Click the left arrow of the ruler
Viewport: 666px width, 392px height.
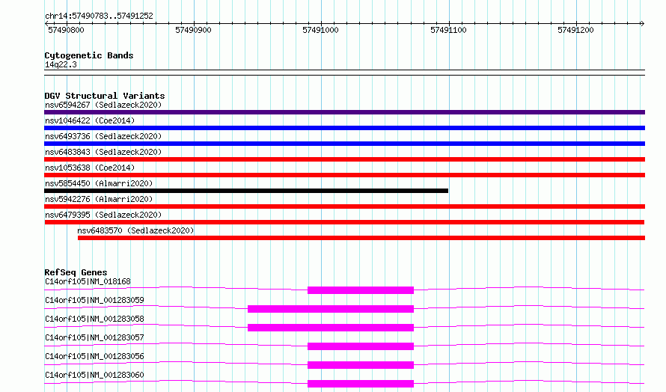46,24
